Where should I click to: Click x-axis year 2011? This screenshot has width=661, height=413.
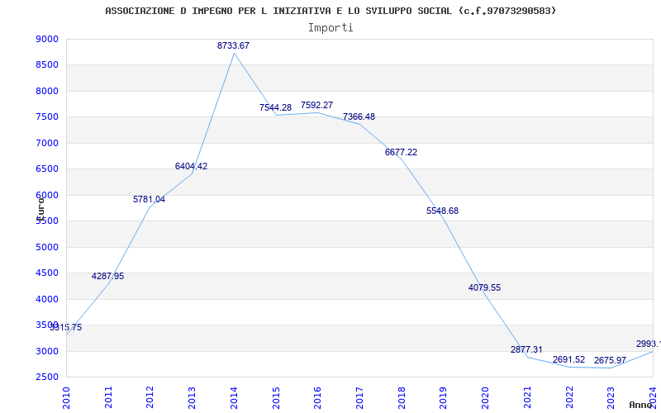(108, 397)
